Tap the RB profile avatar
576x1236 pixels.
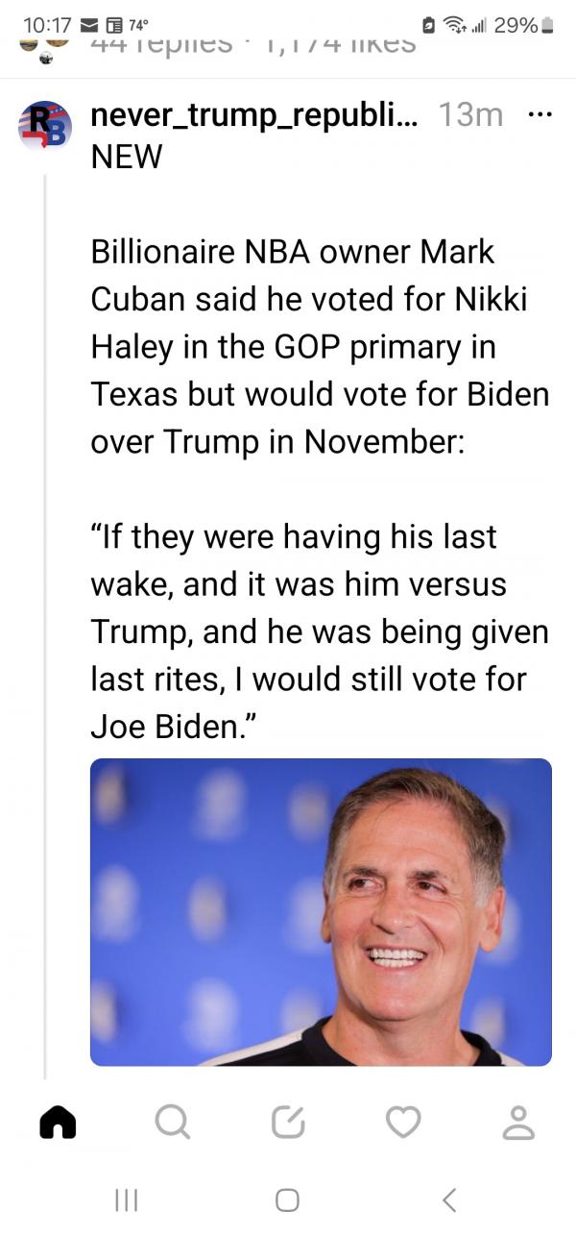coord(44,124)
